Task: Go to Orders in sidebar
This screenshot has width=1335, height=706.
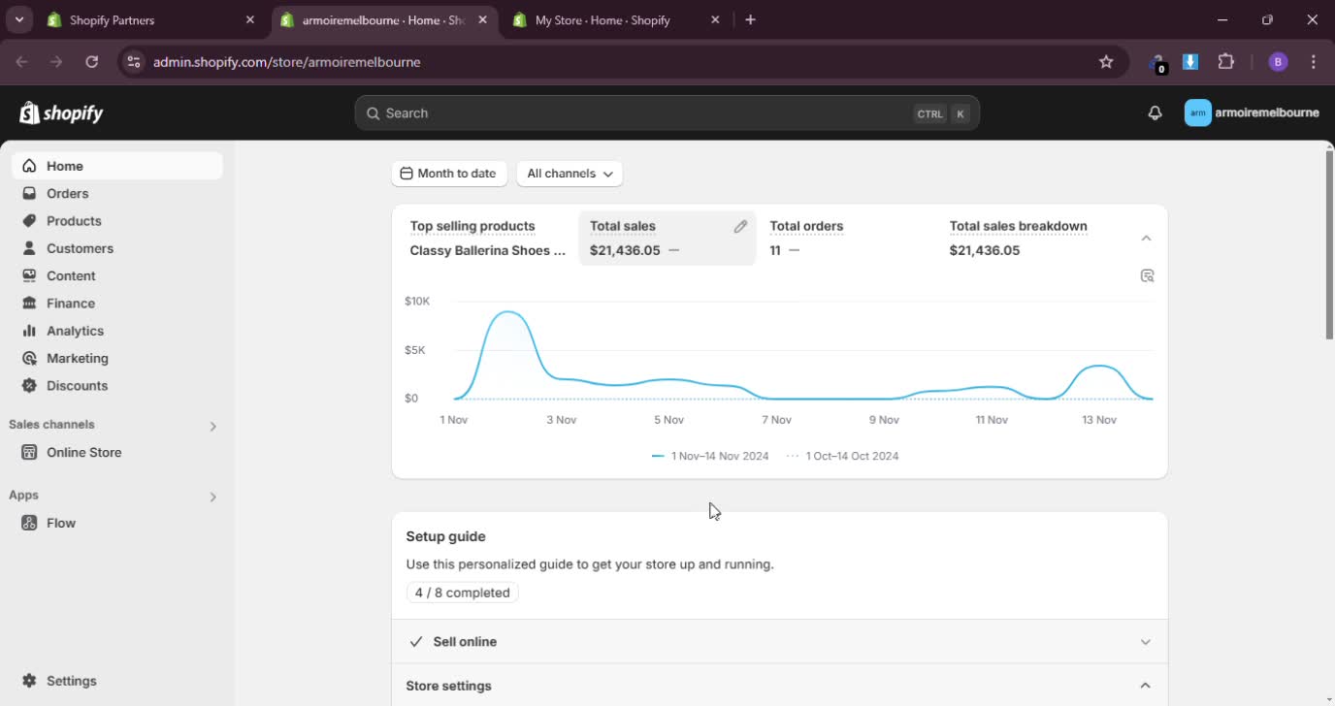Action: [68, 194]
